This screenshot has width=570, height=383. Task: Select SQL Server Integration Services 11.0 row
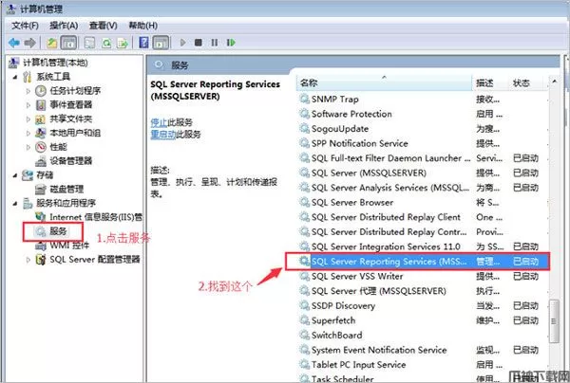click(423, 246)
